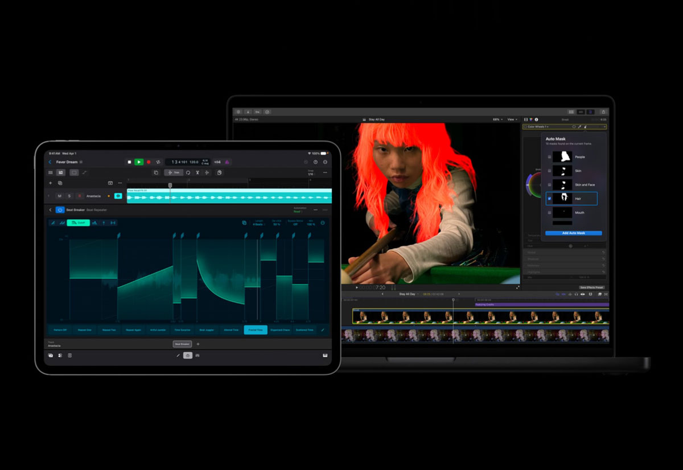
Task: Click the green Play button in Logic
Action: [139, 162]
